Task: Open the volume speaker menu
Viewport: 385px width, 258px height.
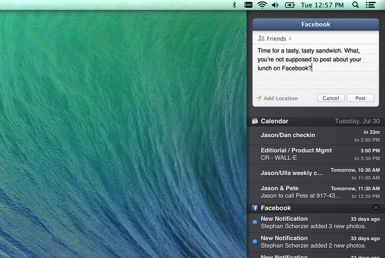Action: [x=275, y=5]
